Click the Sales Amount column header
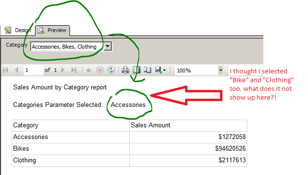This screenshot has height=175, width=308. click(188, 125)
